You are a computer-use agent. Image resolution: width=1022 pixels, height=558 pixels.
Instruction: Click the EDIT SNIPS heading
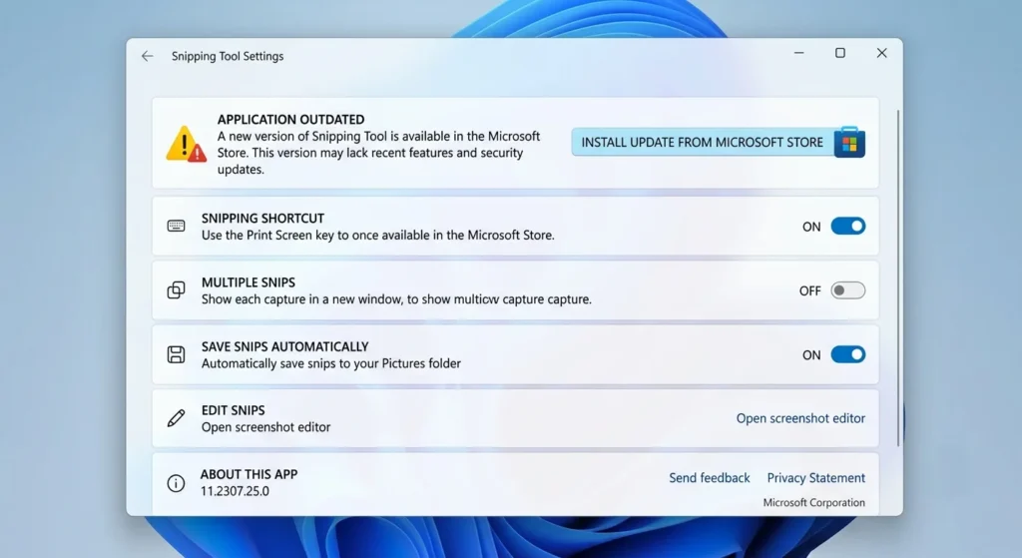tap(234, 410)
